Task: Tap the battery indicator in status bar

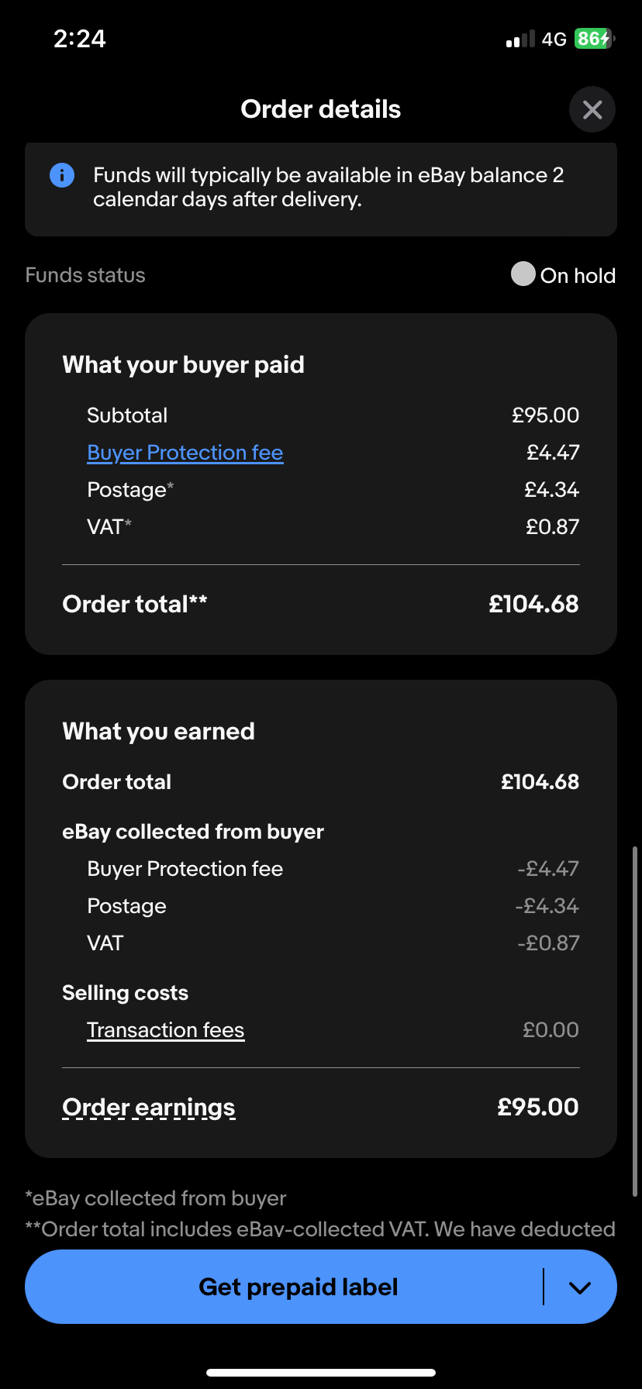Action: point(594,39)
